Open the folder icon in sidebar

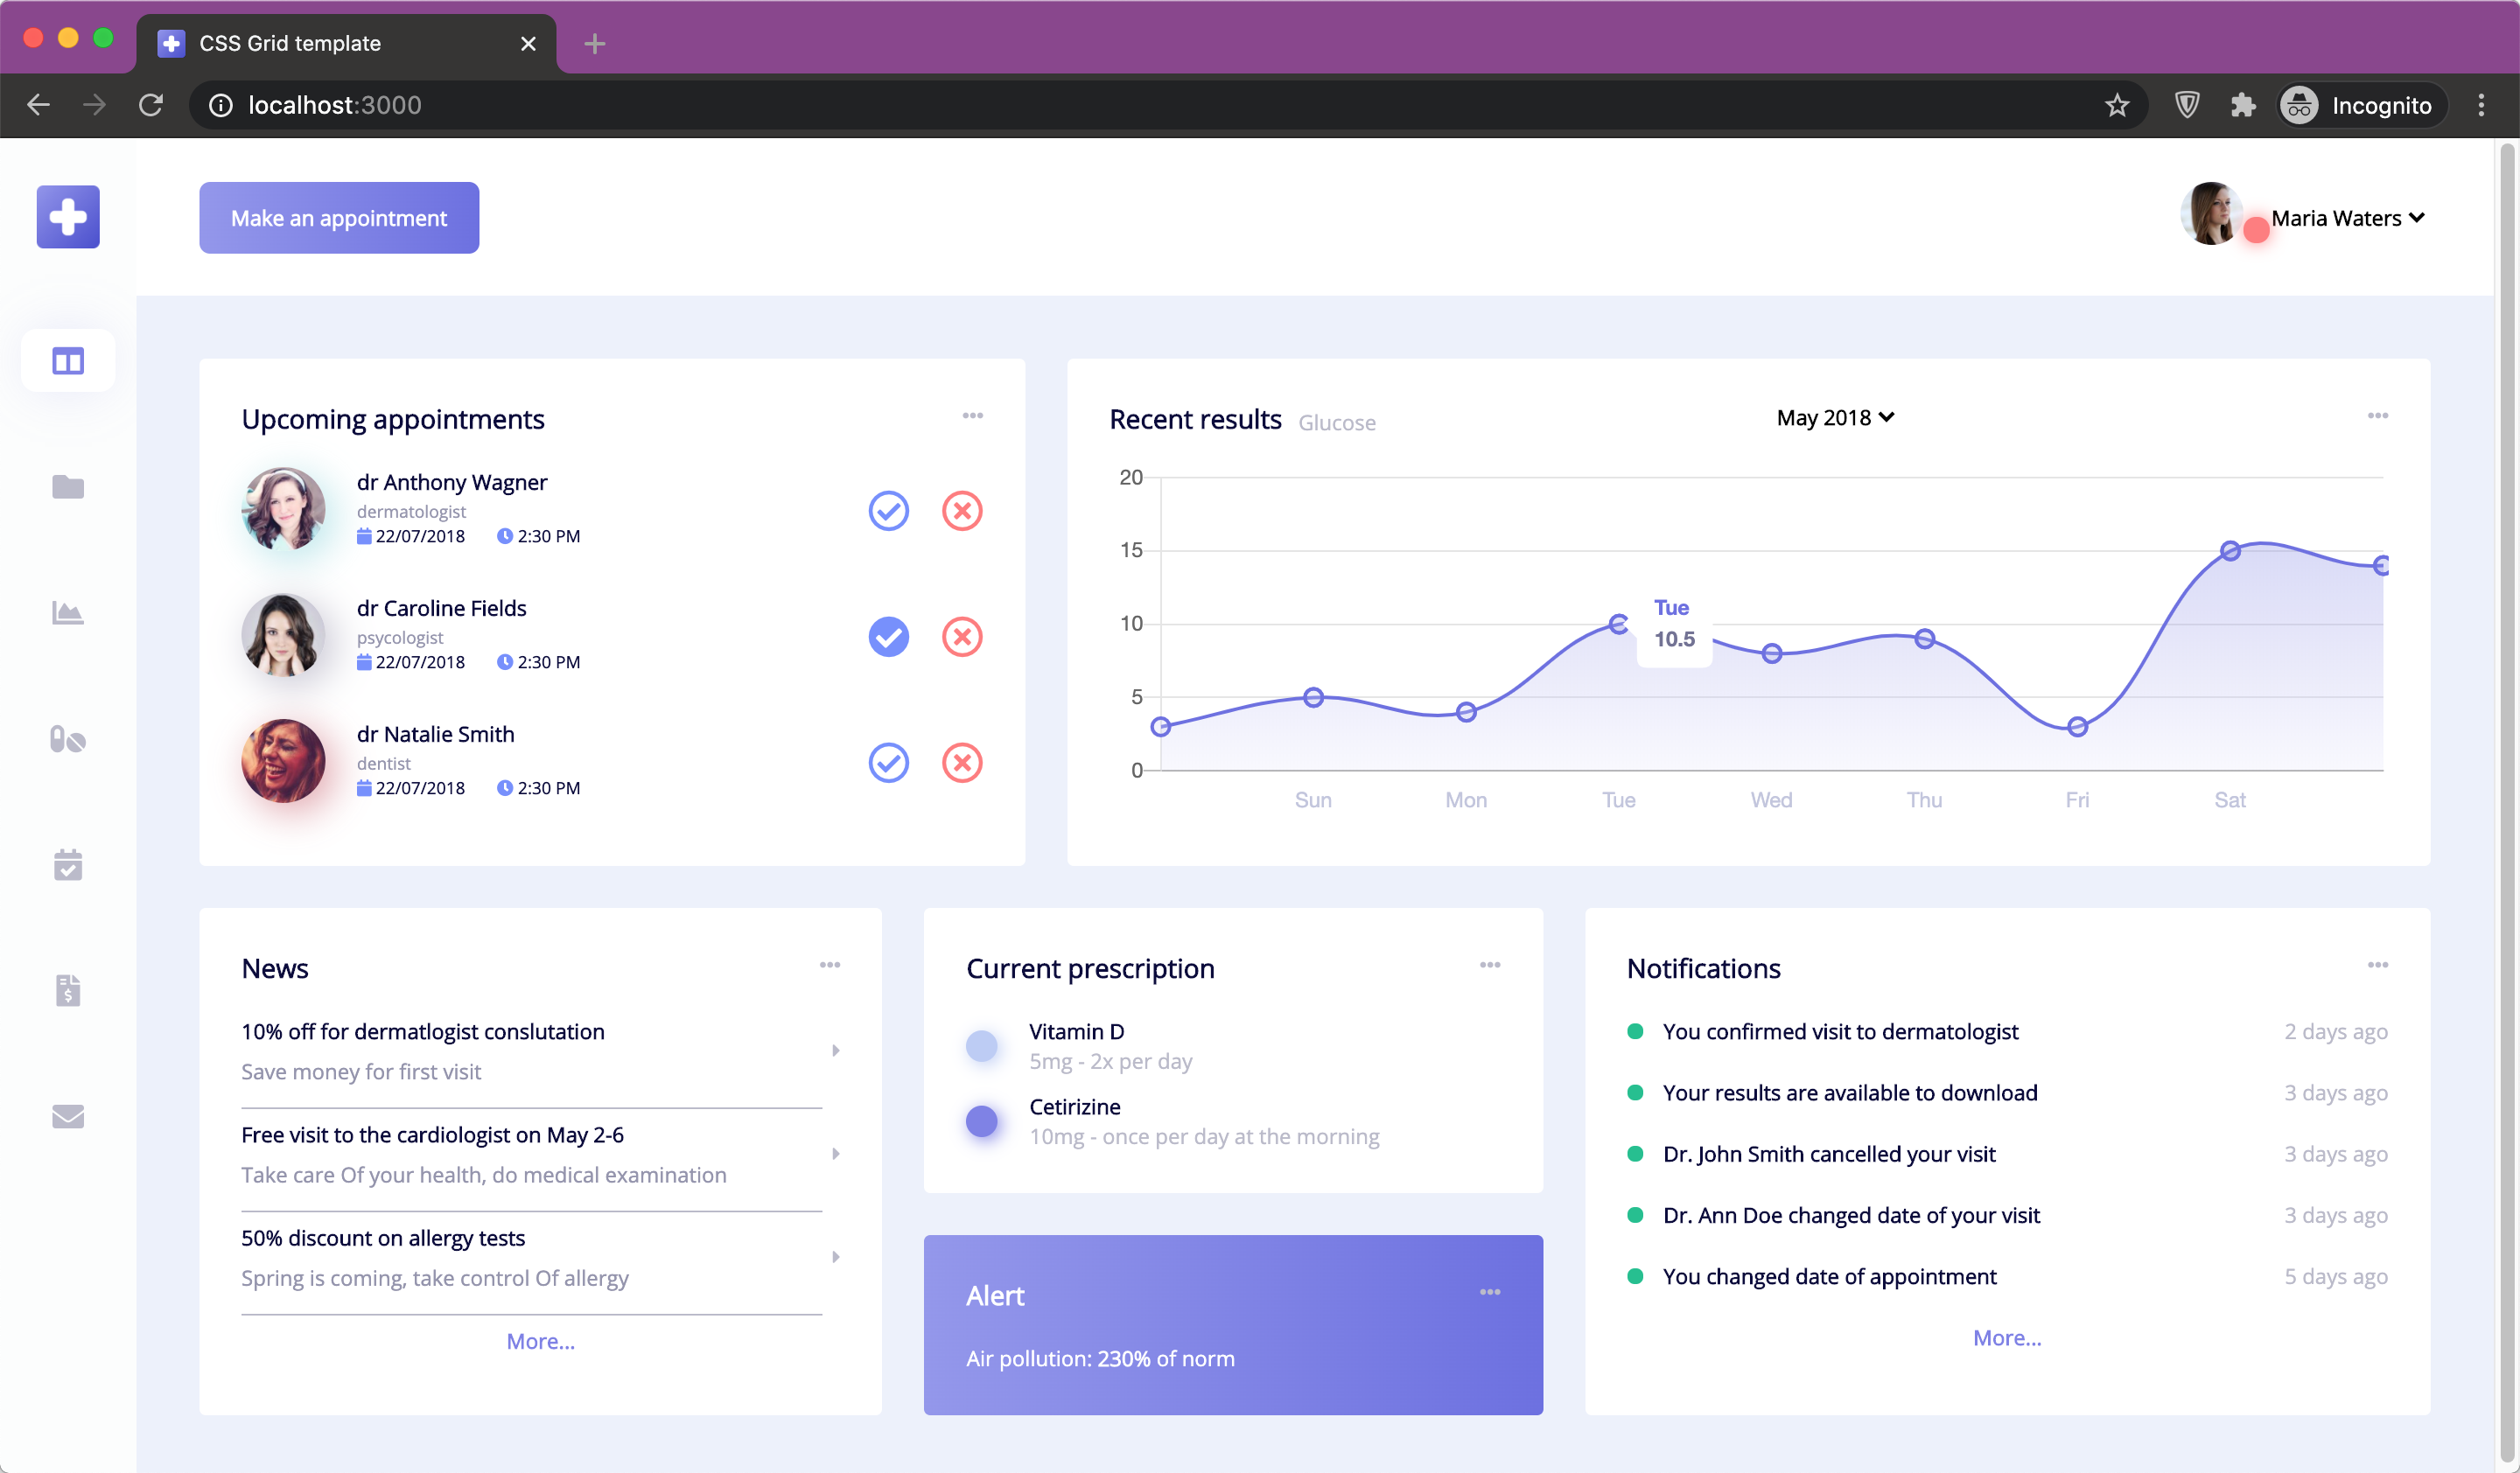coord(68,486)
